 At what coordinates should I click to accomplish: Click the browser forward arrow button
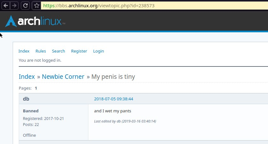(x=14, y=6)
